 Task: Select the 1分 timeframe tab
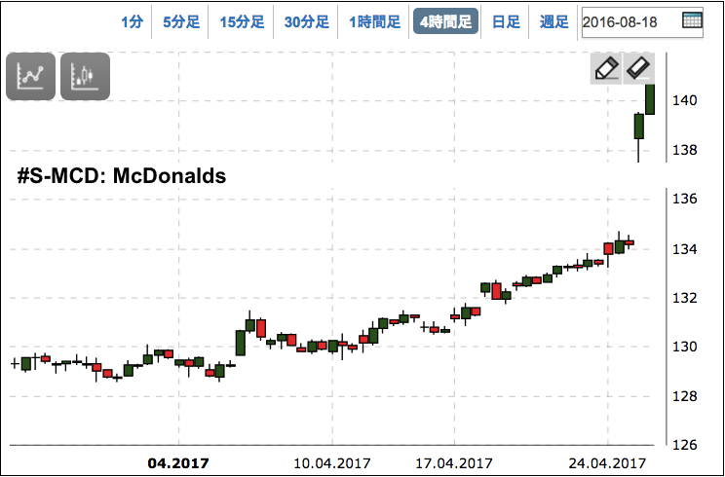pyautogui.click(x=133, y=21)
